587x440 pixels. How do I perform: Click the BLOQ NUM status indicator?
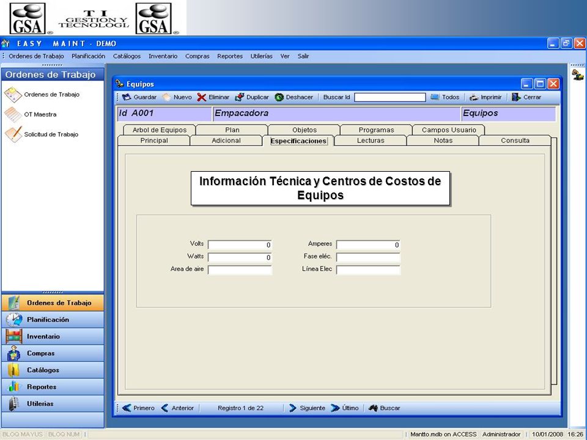[x=64, y=435]
